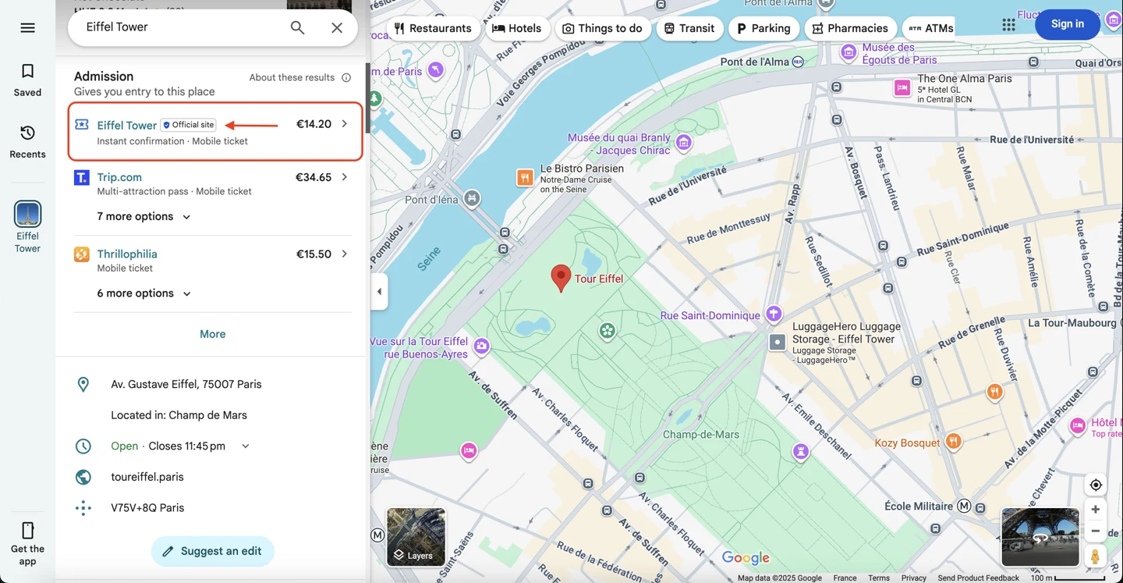Click the LuggageHero storage marker icon
This screenshot has width=1123, height=583.
778,342
